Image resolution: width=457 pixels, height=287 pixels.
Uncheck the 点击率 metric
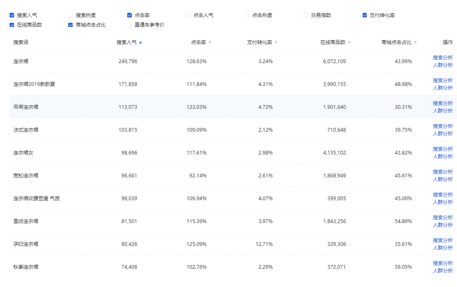coord(129,15)
